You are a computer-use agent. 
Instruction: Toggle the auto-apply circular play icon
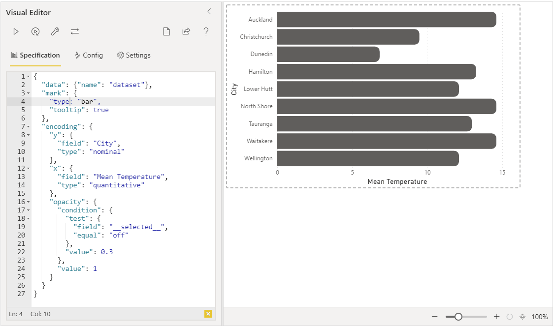(35, 32)
